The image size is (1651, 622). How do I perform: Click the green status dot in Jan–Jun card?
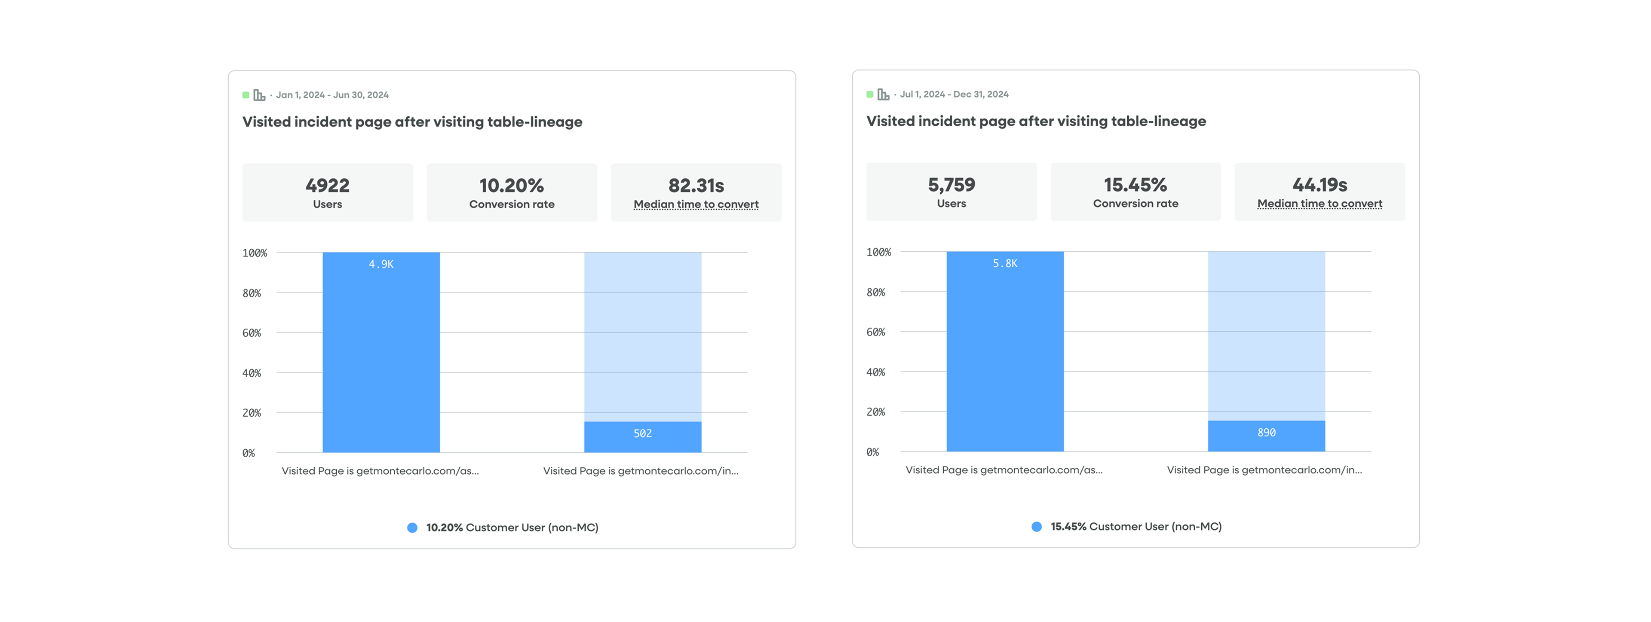[x=246, y=95]
